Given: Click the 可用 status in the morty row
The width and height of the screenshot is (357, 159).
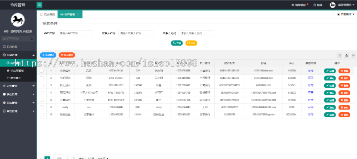Looking at the screenshot, I should pos(311,107).
